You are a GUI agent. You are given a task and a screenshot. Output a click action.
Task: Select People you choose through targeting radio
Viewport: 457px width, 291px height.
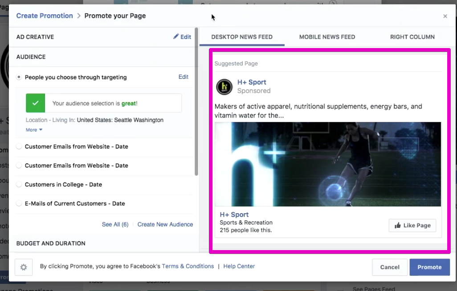tap(19, 77)
